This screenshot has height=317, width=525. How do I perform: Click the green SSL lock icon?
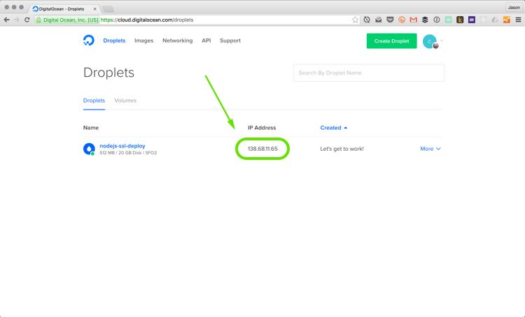click(x=38, y=20)
